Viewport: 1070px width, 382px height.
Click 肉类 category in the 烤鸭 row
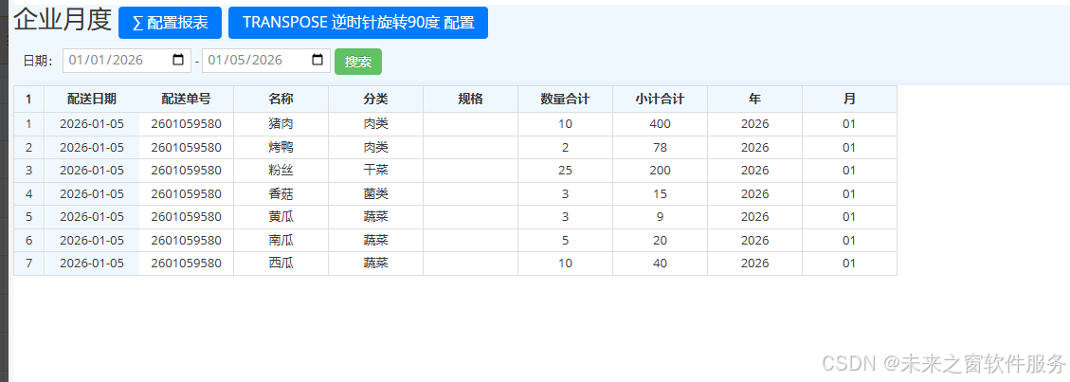[x=376, y=147]
